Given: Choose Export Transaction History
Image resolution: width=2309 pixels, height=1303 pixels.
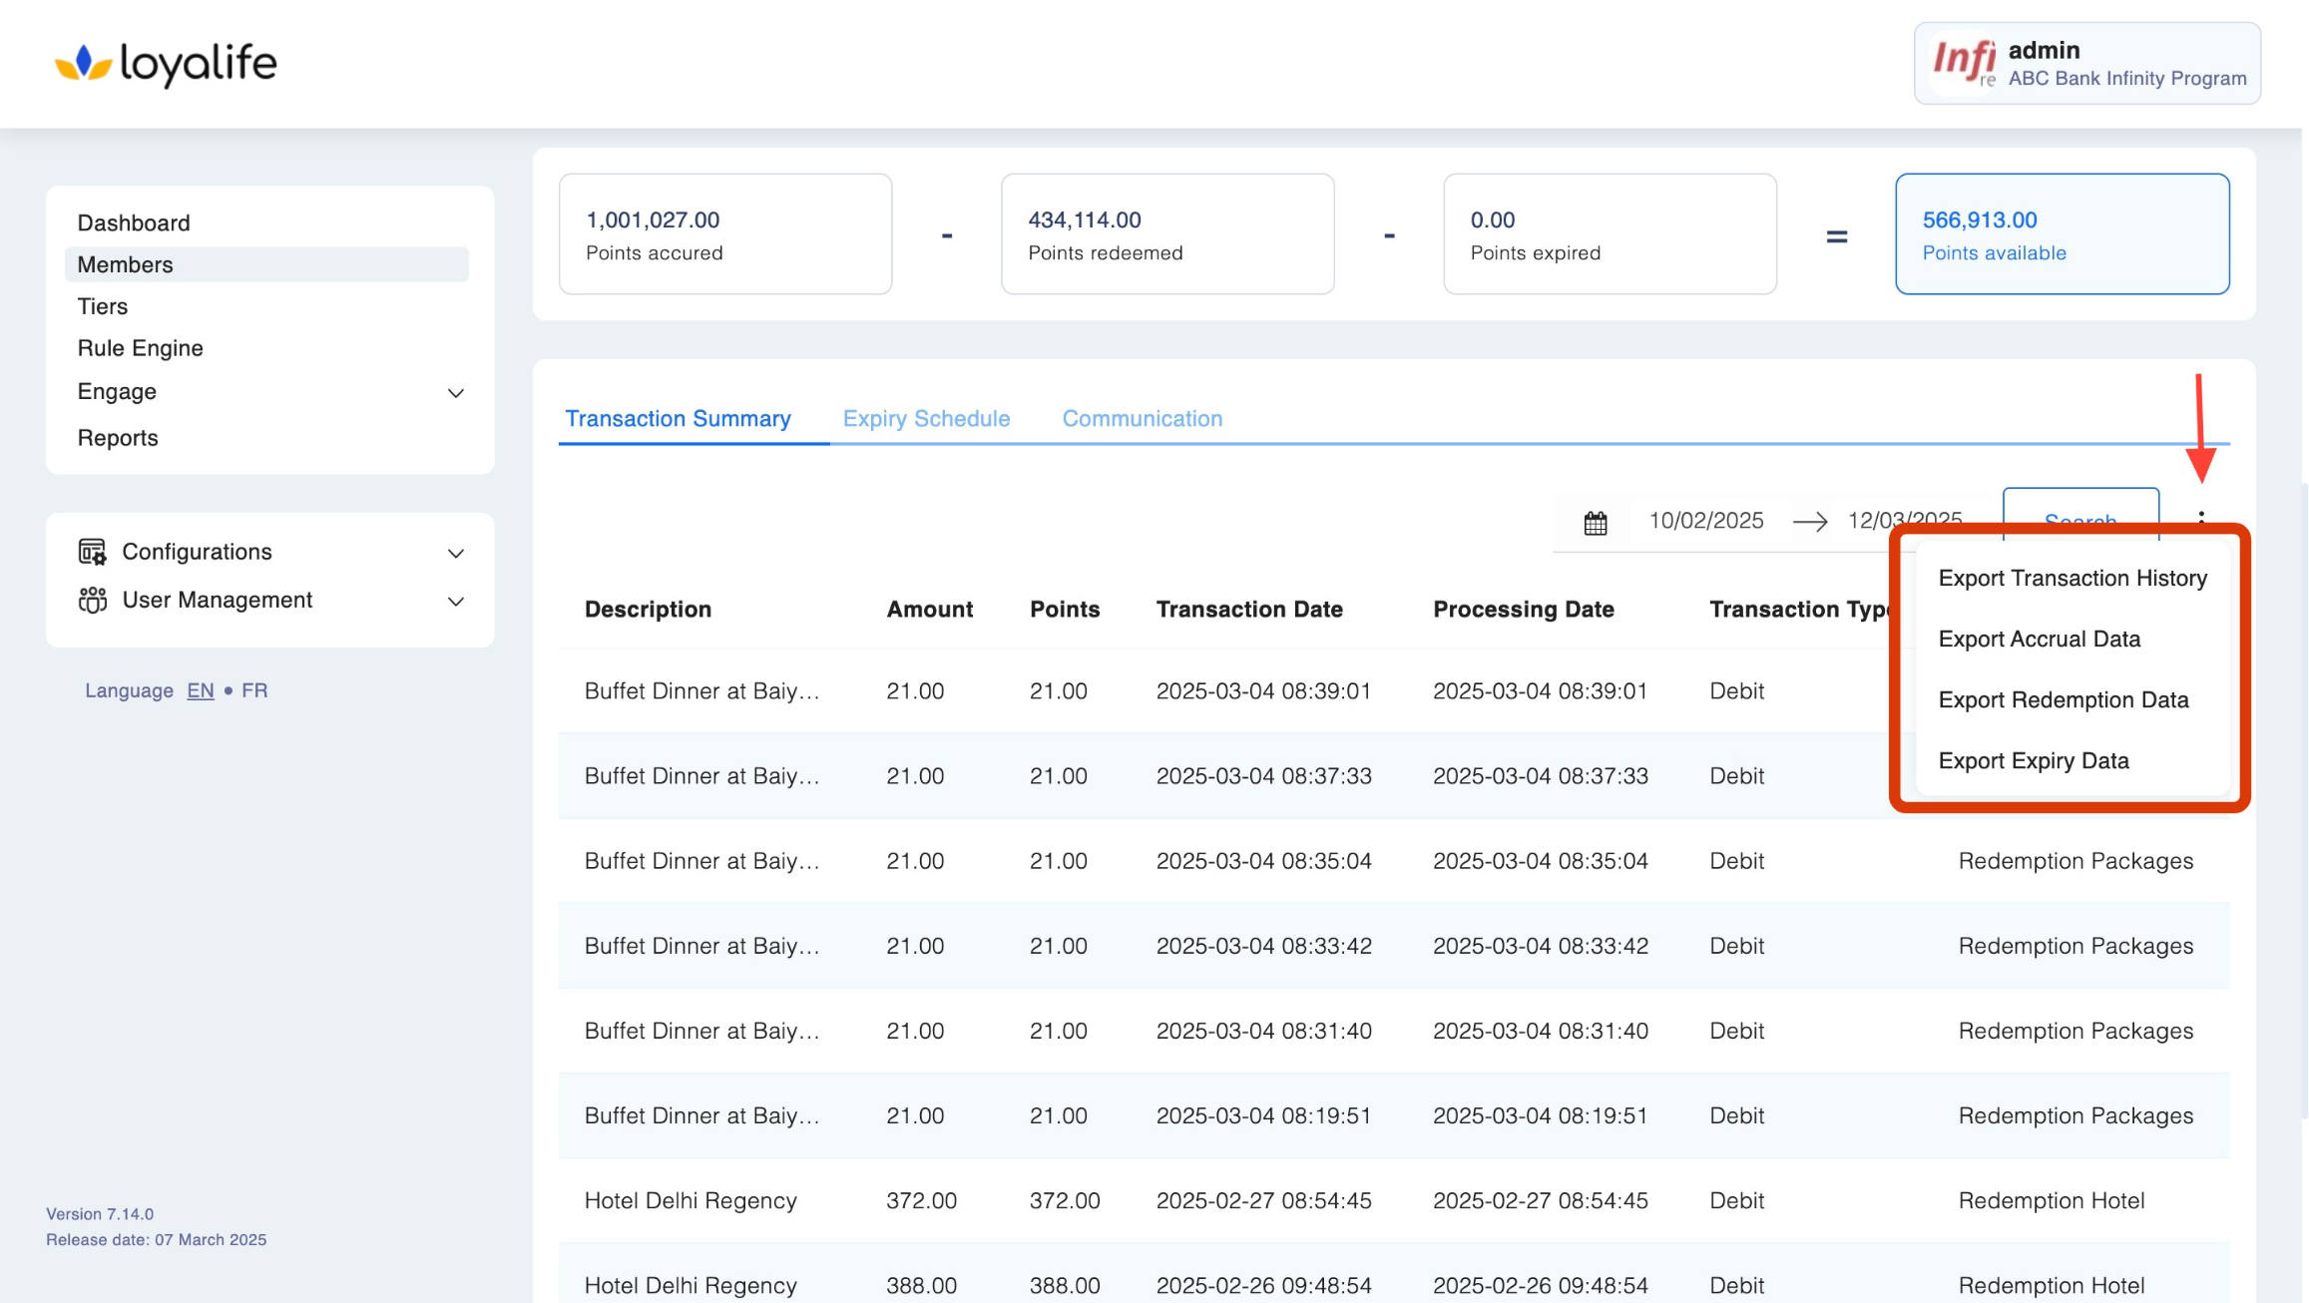Looking at the screenshot, I should (2072, 578).
